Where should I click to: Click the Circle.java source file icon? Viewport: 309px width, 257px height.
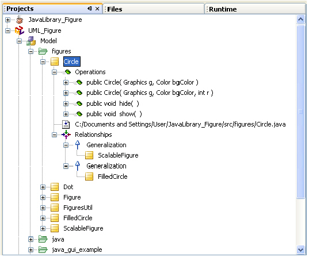pyautogui.click(x=66, y=124)
